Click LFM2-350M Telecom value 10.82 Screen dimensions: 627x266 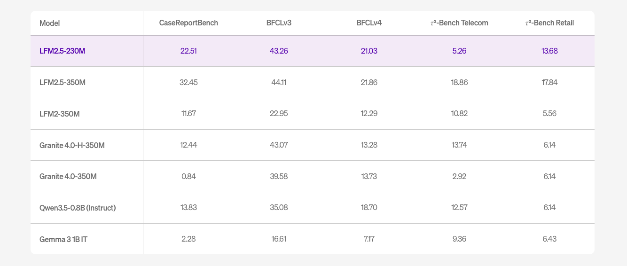(x=459, y=114)
